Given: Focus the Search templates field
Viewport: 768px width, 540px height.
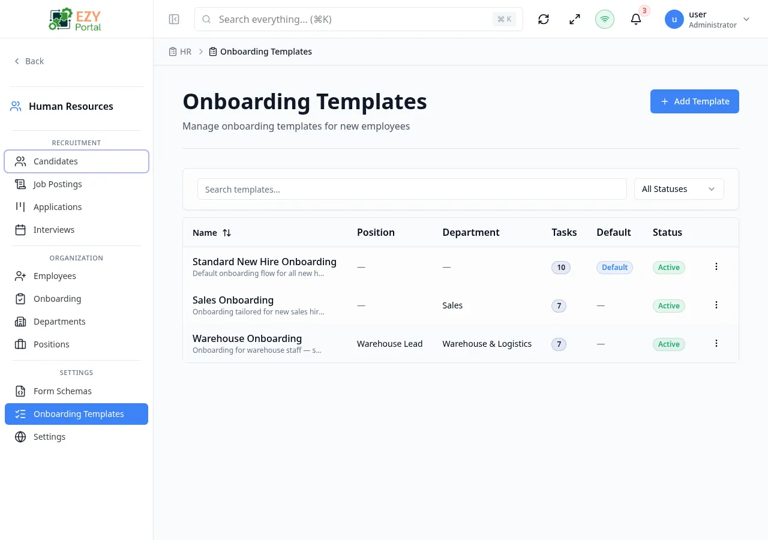Looking at the screenshot, I should (412, 189).
